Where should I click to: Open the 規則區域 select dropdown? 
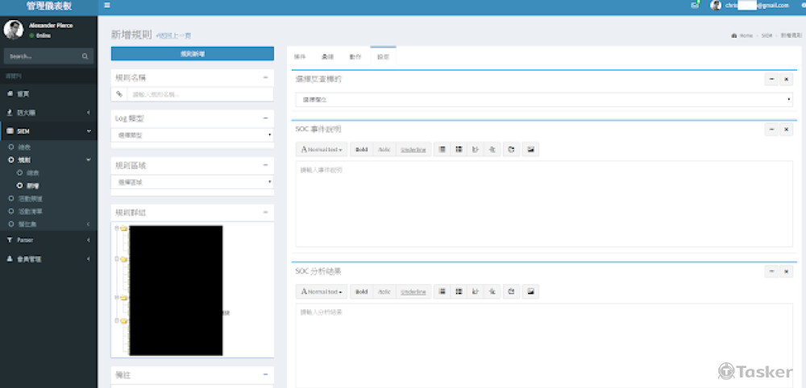coord(192,182)
